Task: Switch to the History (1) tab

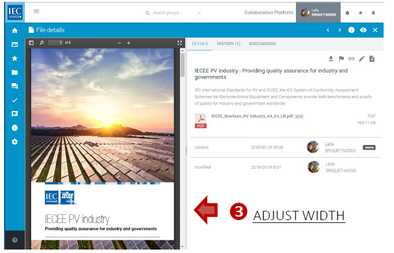Action: point(228,43)
